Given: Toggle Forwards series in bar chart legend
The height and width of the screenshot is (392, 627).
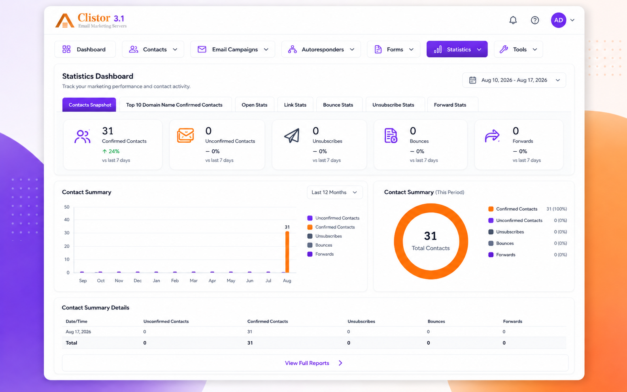Looking at the screenshot, I should tap(321, 254).
